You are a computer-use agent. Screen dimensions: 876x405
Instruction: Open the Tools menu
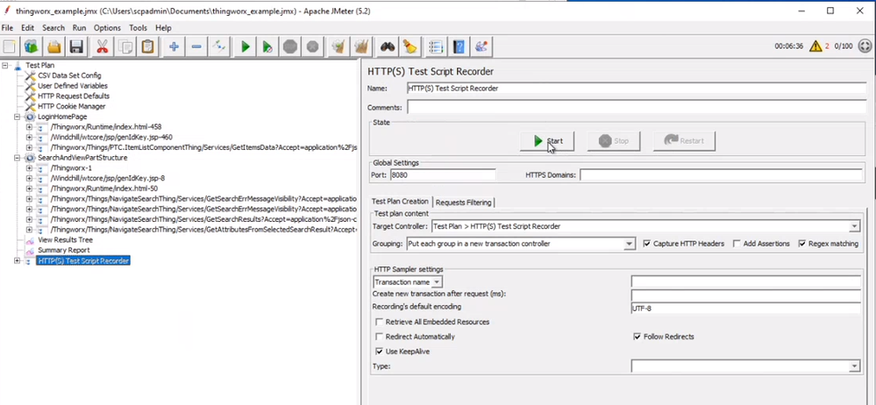[x=138, y=27]
